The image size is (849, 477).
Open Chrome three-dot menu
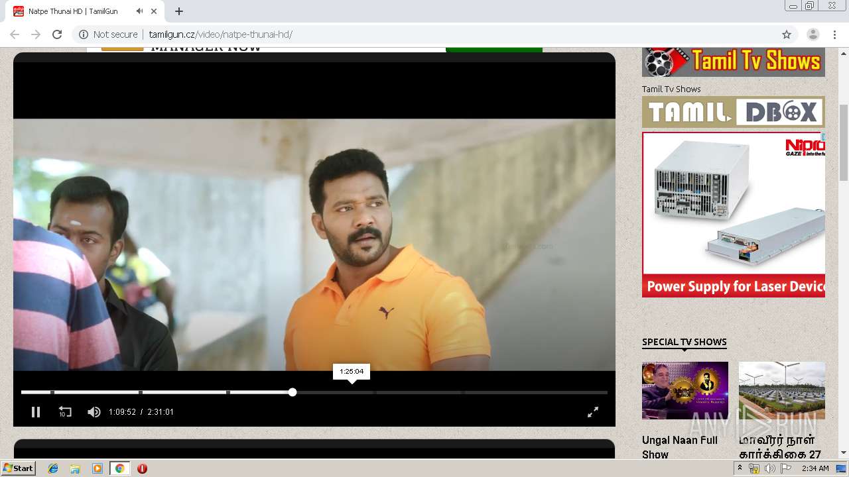click(x=834, y=34)
